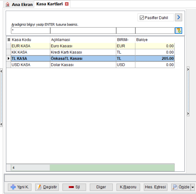Click the home icon on Ana Ekran tab
The width and height of the screenshot is (196, 194).
pos(8,5)
